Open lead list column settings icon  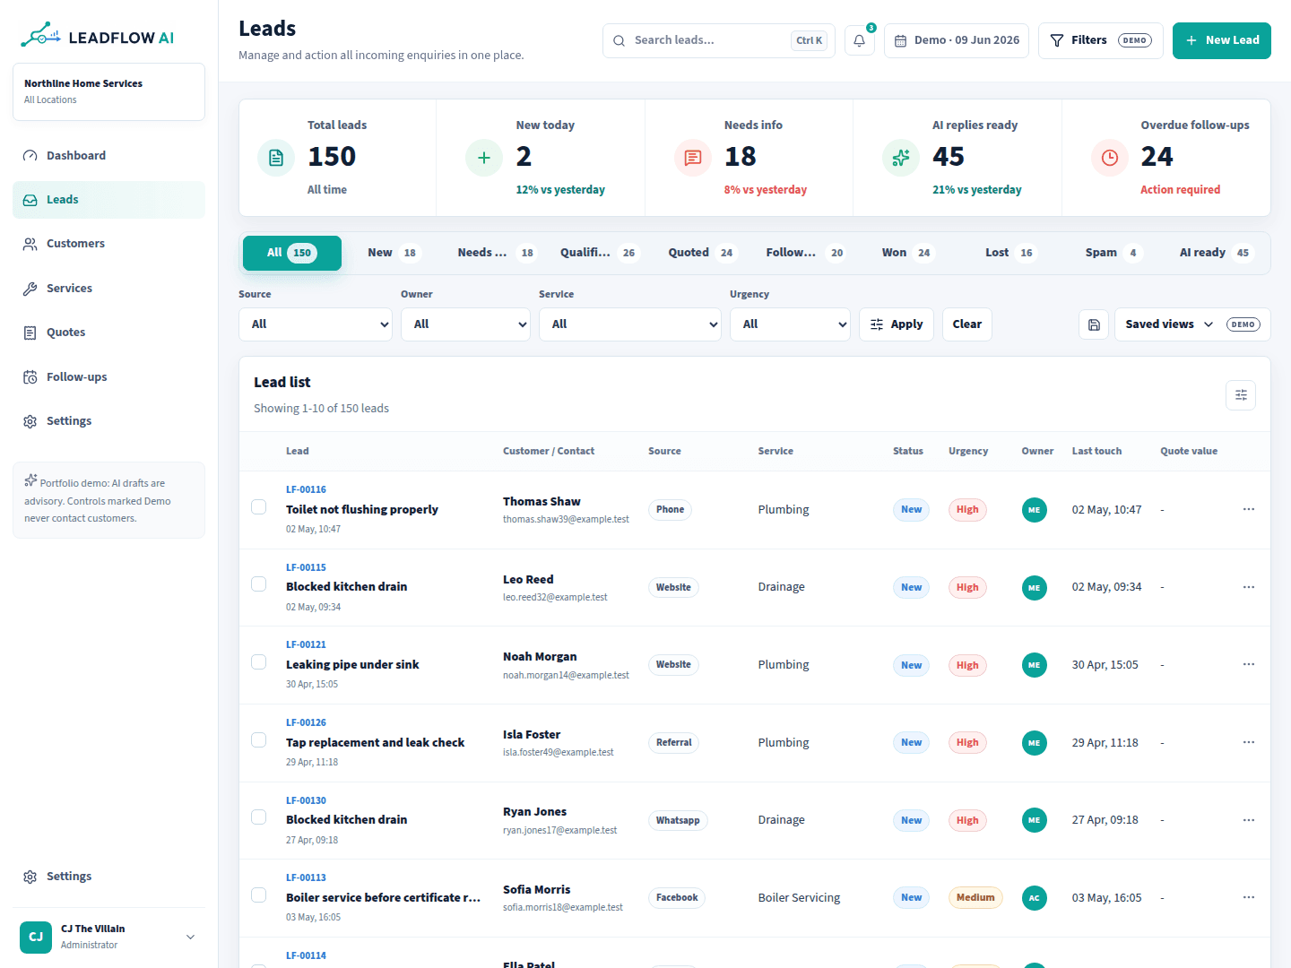coord(1241,395)
